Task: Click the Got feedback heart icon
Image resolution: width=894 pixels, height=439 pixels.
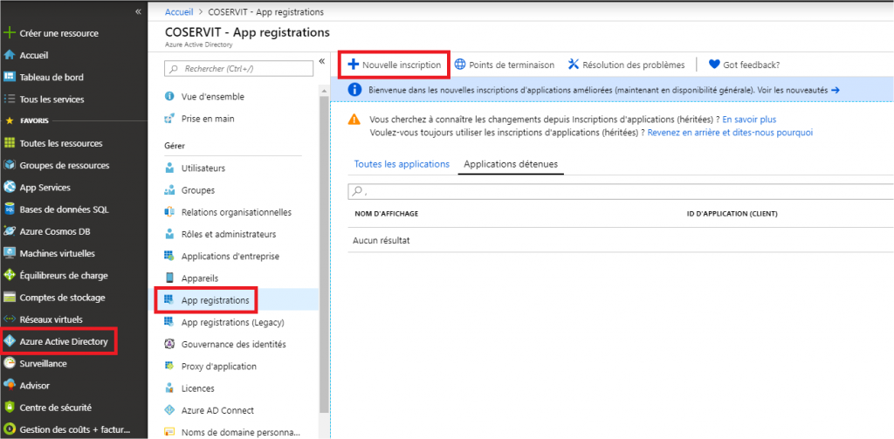Action: (x=714, y=65)
